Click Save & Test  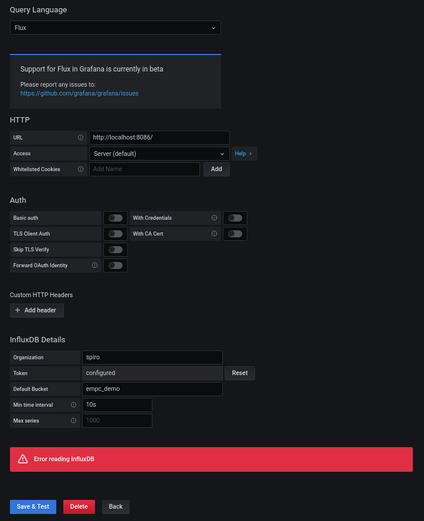(33, 507)
